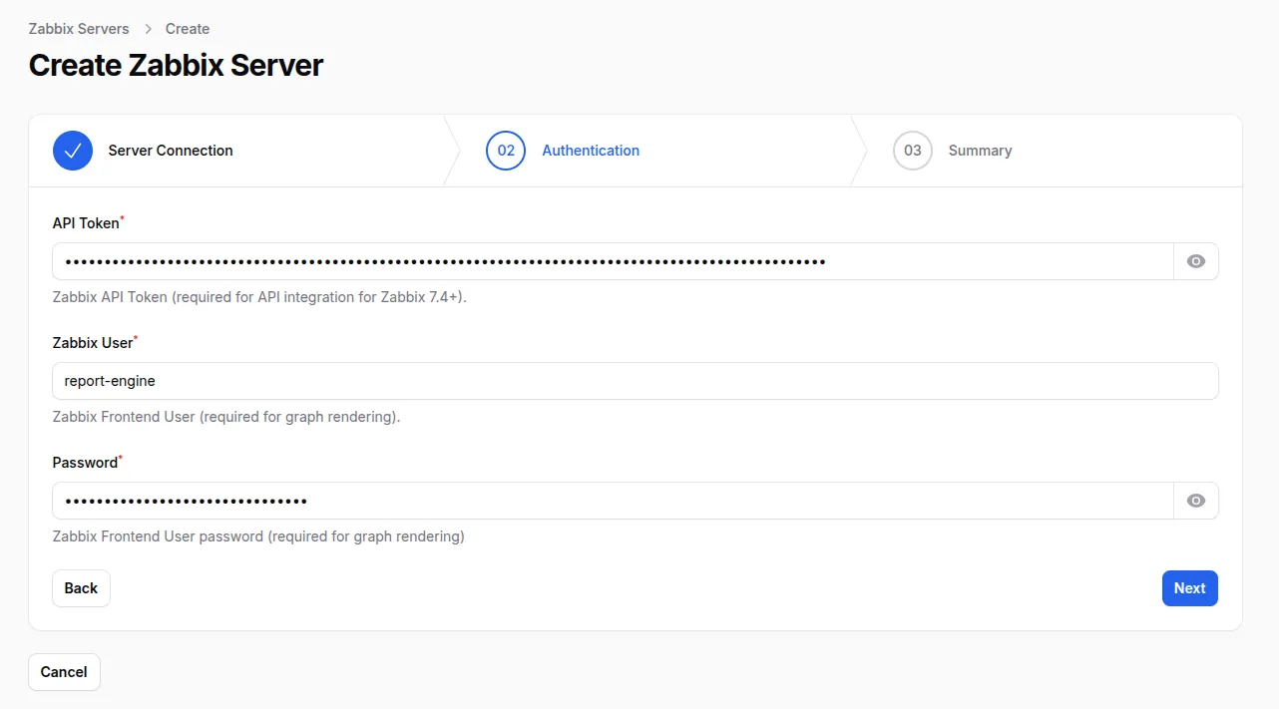The height and width of the screenshot is (709, 1279).
Task: Cancel creating the Zabbix server
Action: [64, 672]
